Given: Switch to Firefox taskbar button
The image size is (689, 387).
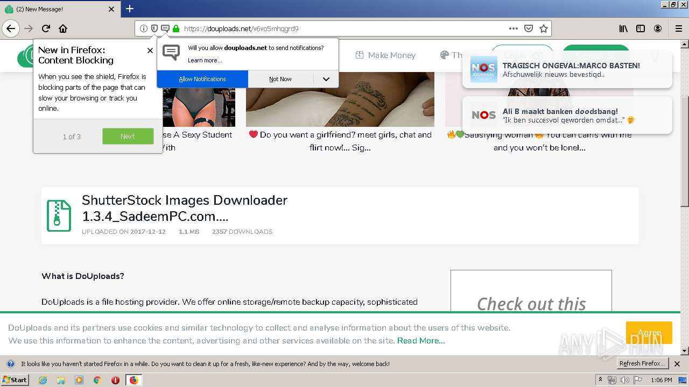Looking at the screenshot, I should click(x=133, y=380).
